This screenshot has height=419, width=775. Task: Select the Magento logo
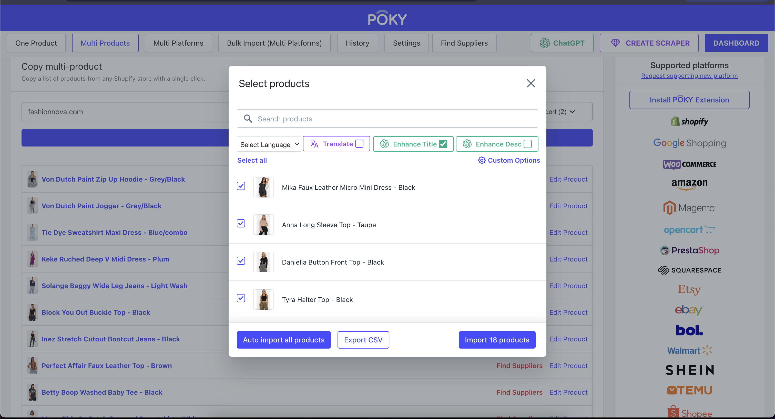click(x=689, y=208)
